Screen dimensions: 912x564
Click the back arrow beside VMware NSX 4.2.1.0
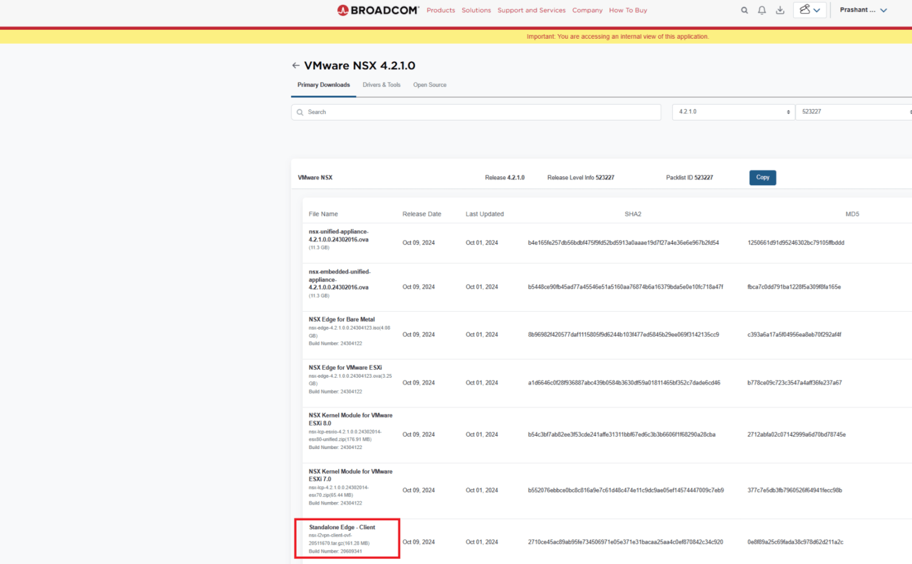[x=295, y=65]
